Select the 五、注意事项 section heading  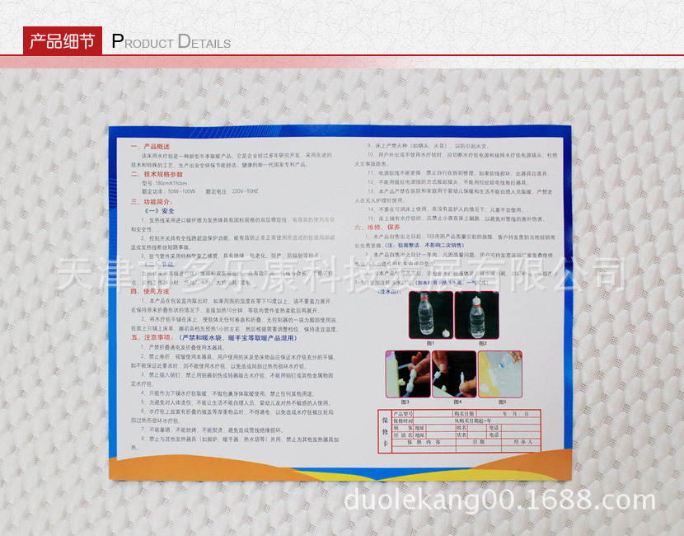coord(152,337)
